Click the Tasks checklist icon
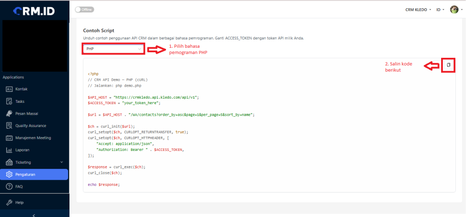 click(x=9, y=101)
